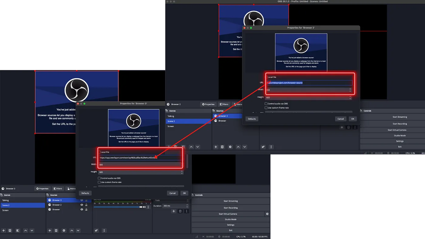Select the Talking scene in the Browser 3 window

click(23, 200)
